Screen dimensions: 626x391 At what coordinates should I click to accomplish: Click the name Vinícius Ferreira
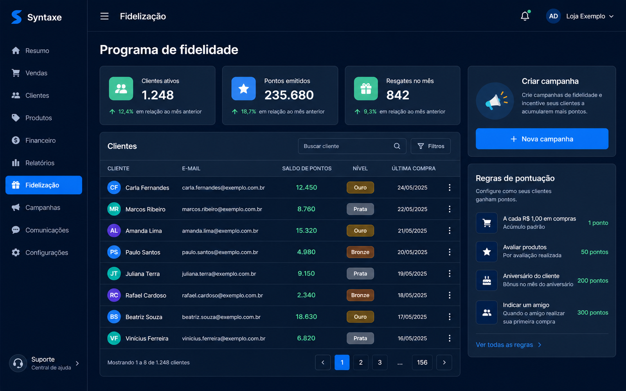pyautogui.click(x=147, y=338)
